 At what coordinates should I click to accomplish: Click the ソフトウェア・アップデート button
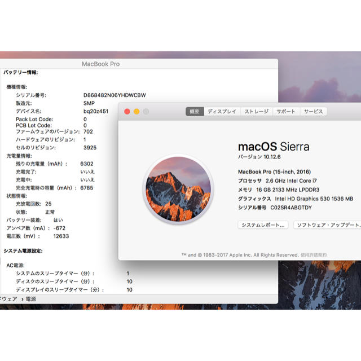click(x=327, y=225)
